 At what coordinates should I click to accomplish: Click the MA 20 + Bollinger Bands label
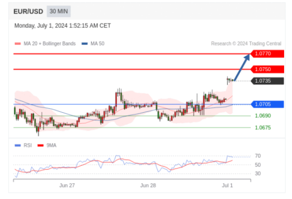pyautogui.click(x=50, y=44)
